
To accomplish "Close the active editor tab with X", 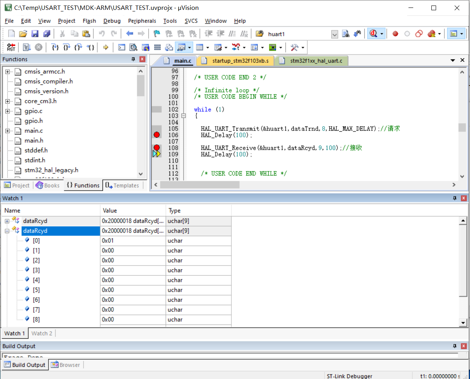I will tap(463, 60).
